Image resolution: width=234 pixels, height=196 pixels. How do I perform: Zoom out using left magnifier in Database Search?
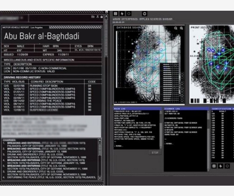(176, 28)
